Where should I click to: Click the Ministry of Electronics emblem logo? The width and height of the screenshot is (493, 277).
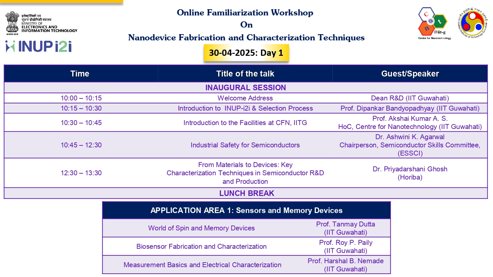click(12, 23)
